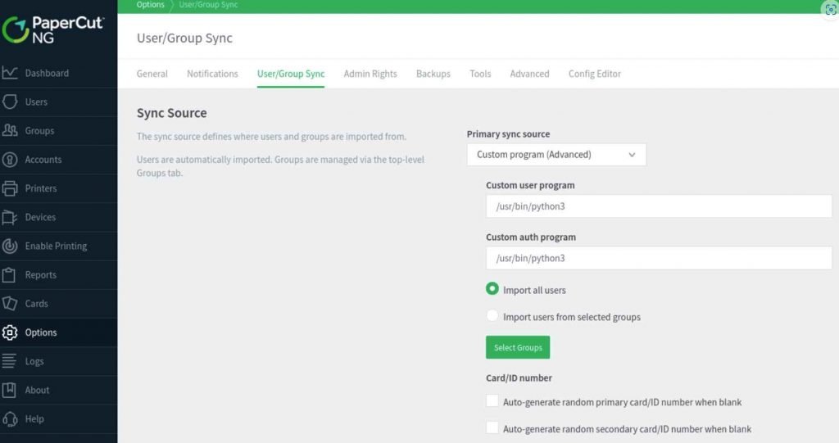Click the Devices icon in sidebar
Viewport: 839px width, 443px height.
(x=10, y=217)
